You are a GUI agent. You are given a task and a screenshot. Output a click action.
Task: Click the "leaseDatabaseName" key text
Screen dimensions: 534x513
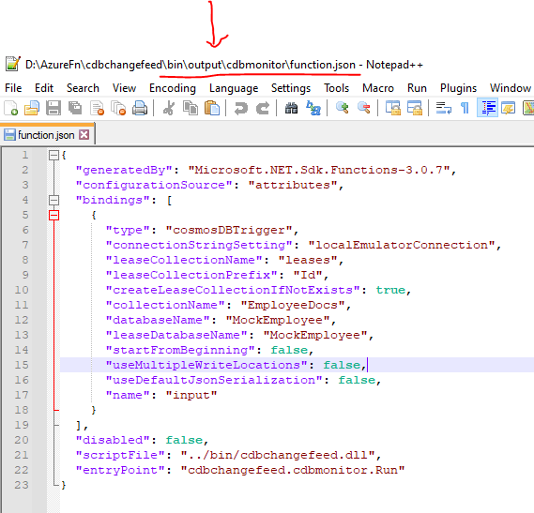point(176,335)
